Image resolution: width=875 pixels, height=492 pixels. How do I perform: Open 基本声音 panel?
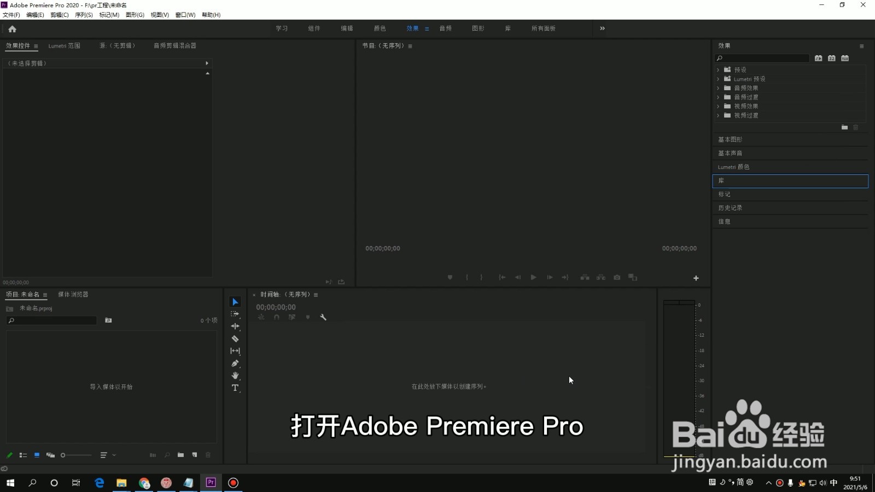point(790,153)
